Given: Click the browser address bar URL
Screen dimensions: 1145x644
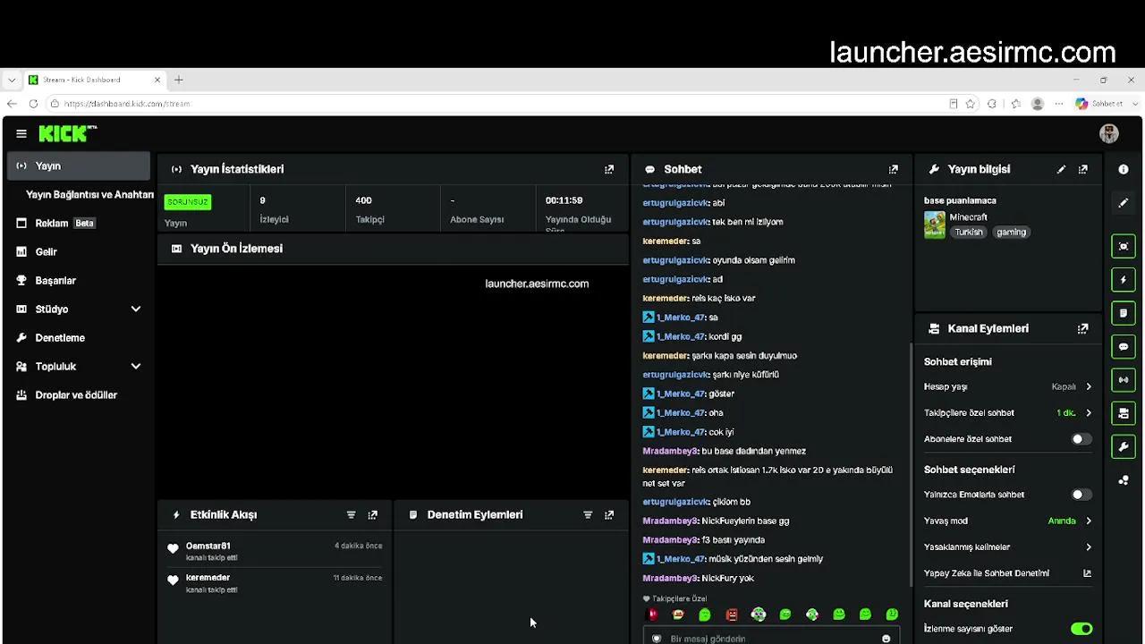Looking at the screenshot, I should click(127, 104).
